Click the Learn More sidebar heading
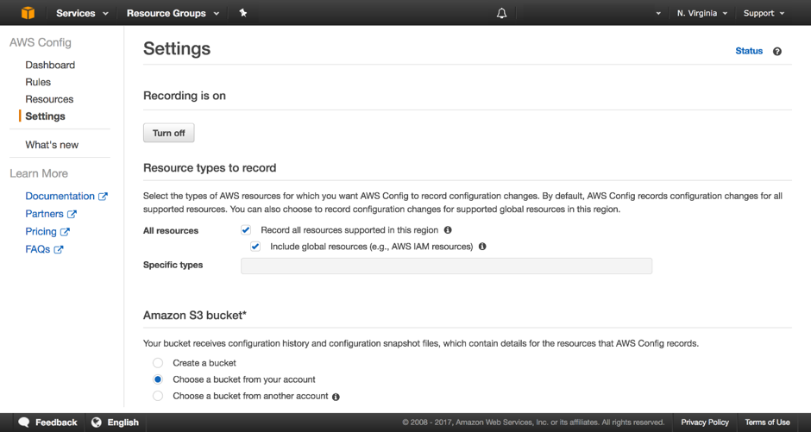Screen dimensions: 811x432 coord(39,173)
